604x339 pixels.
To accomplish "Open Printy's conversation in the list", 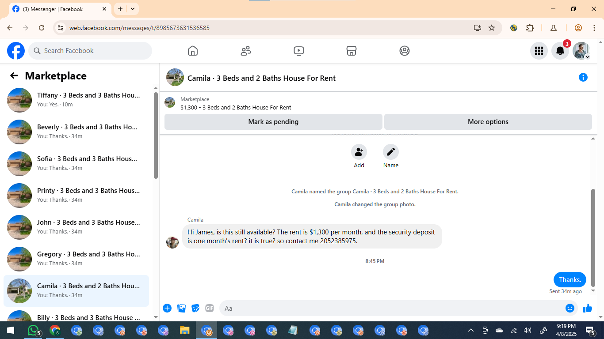I will [76, 195].
